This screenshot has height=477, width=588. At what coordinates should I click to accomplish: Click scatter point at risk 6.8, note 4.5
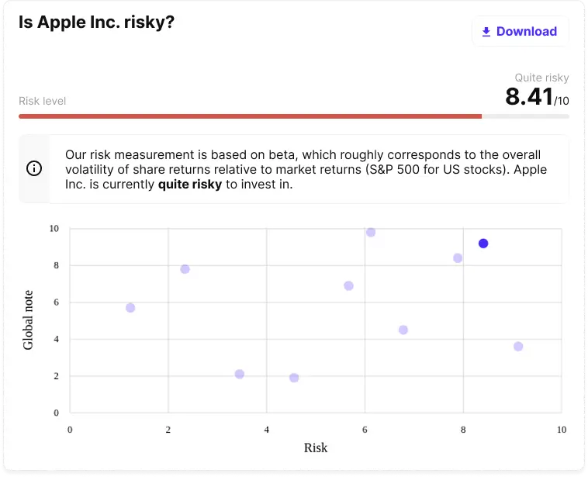click(403, 330)
